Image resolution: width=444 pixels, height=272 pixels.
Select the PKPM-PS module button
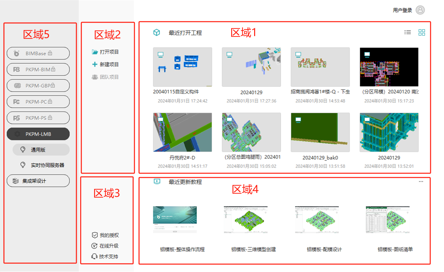coord(38,118)
